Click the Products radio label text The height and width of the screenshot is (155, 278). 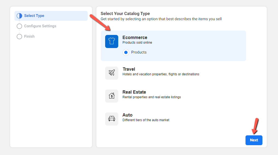[139, 52]
